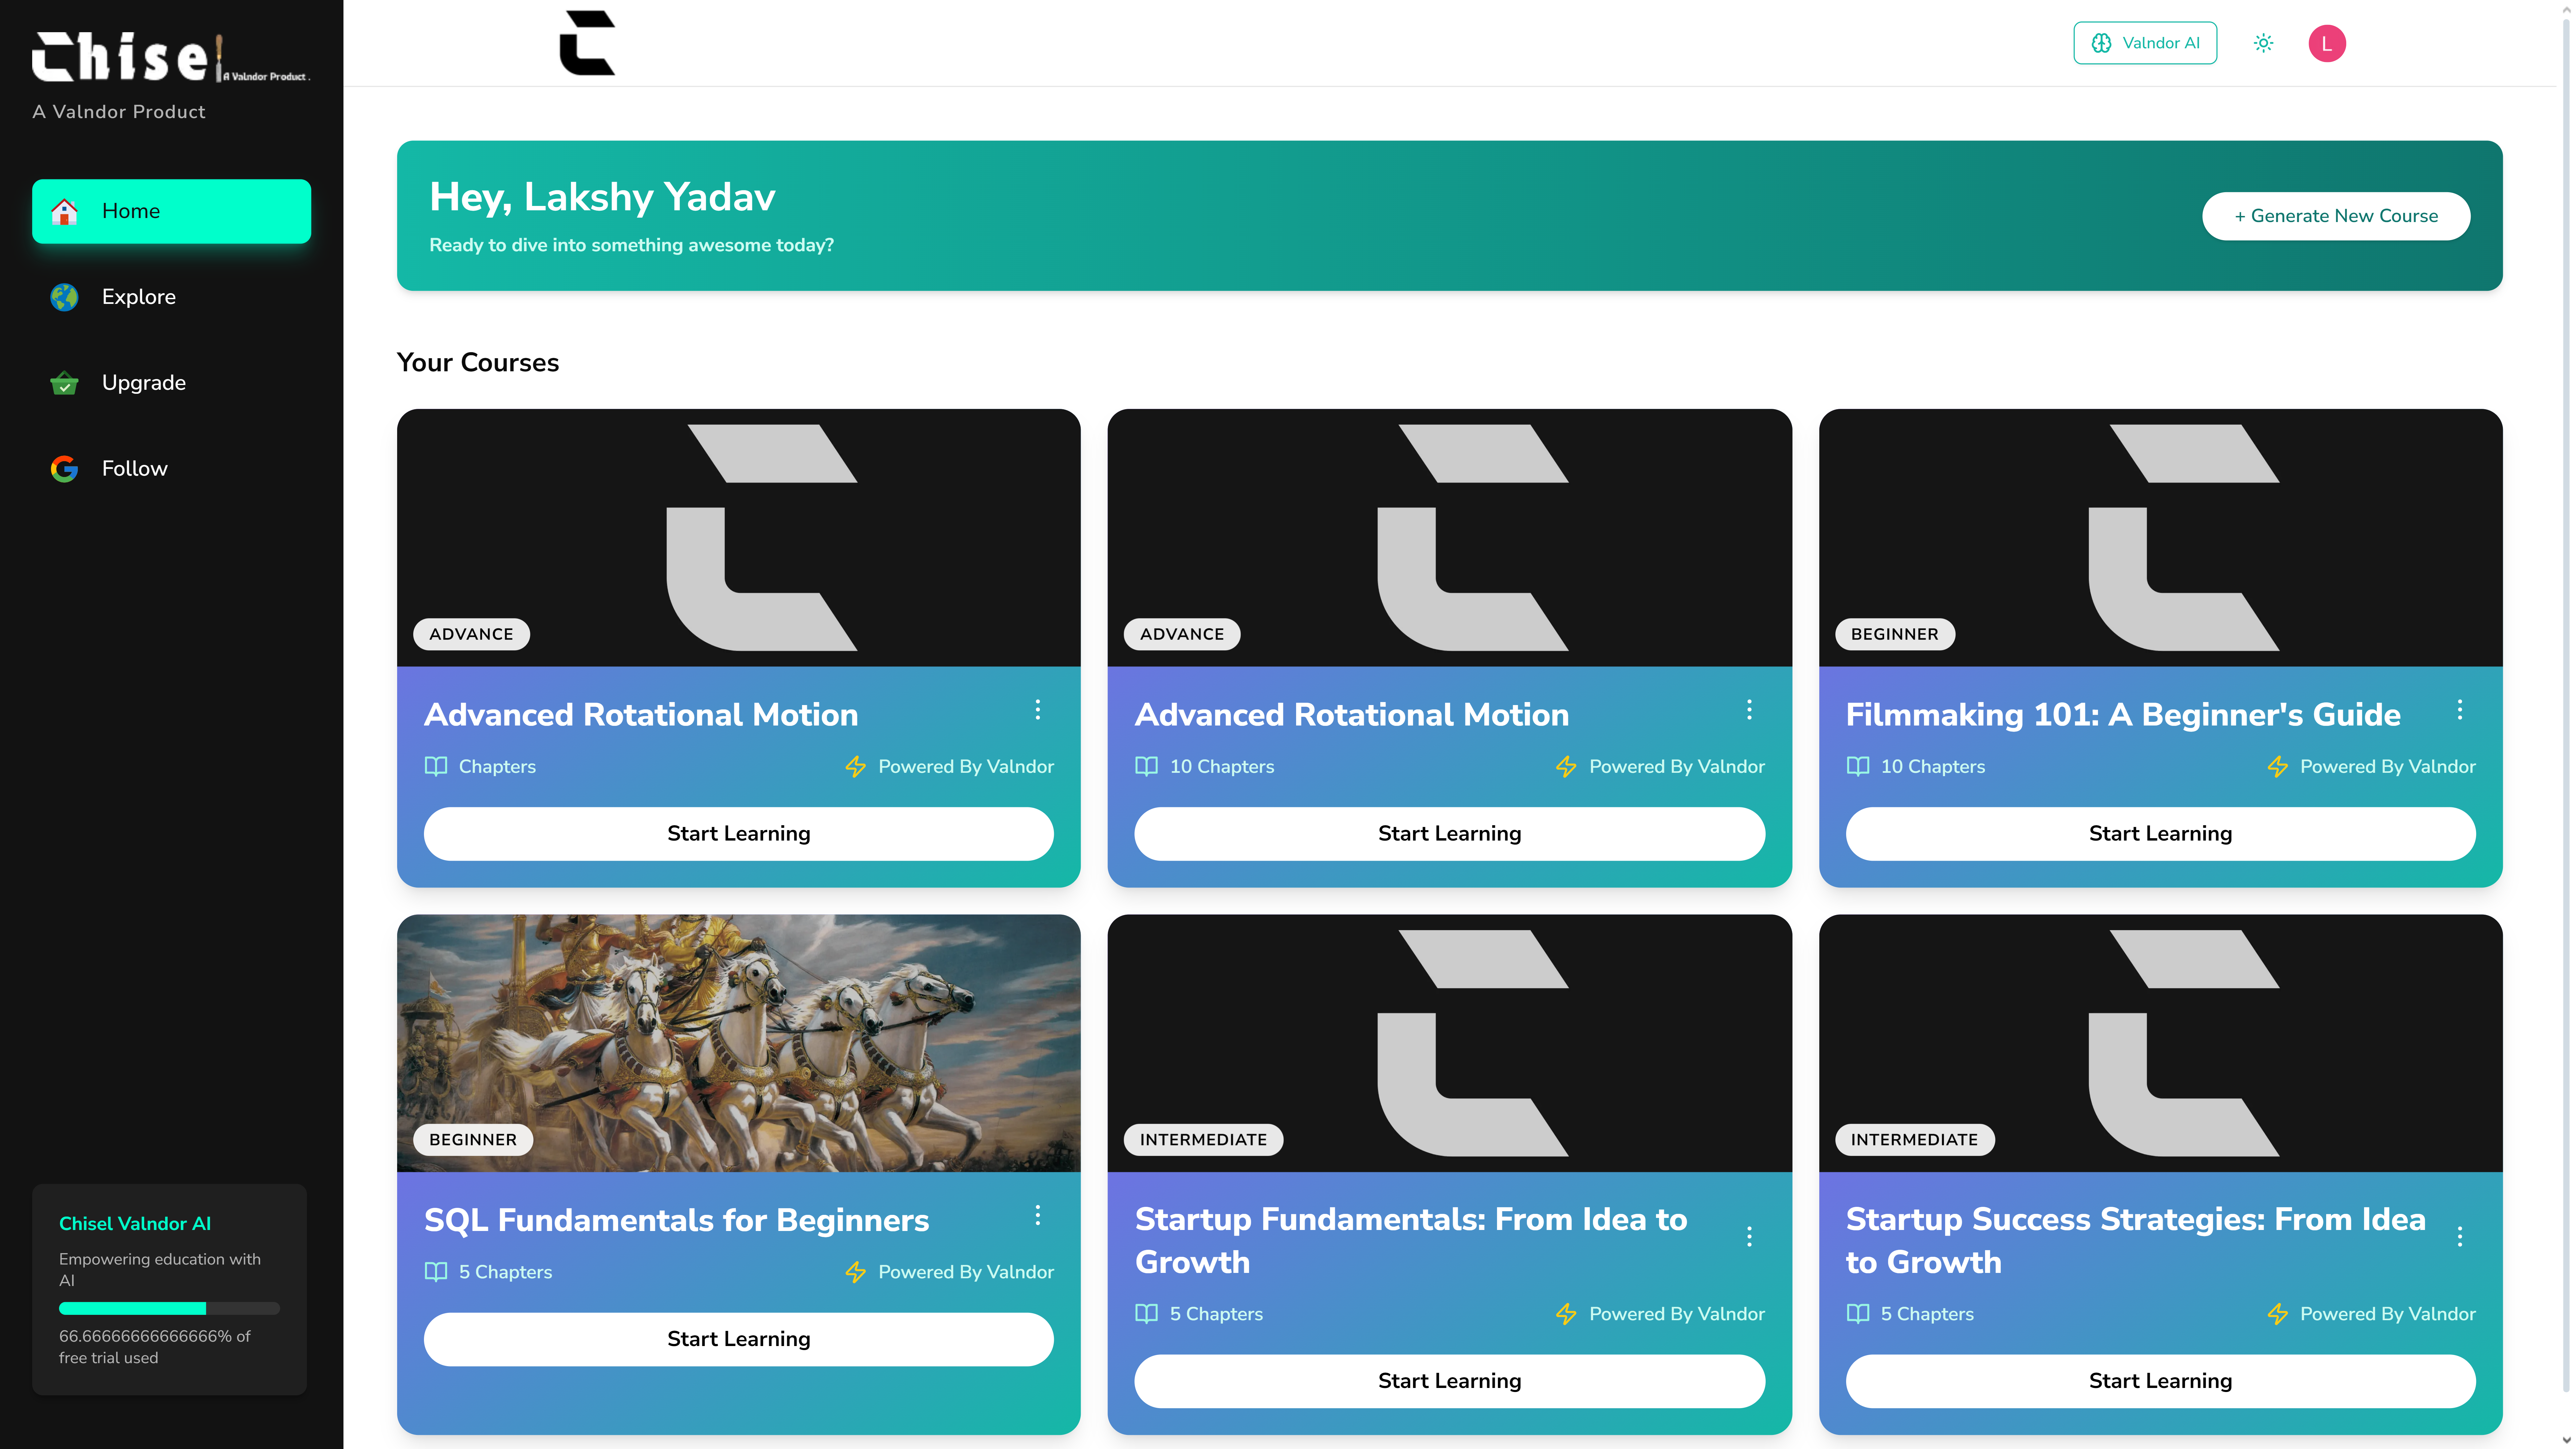Click the Follow sidebar item
The height and width of the screenshot is (1449, 2576).
click(x=171, y=469)
